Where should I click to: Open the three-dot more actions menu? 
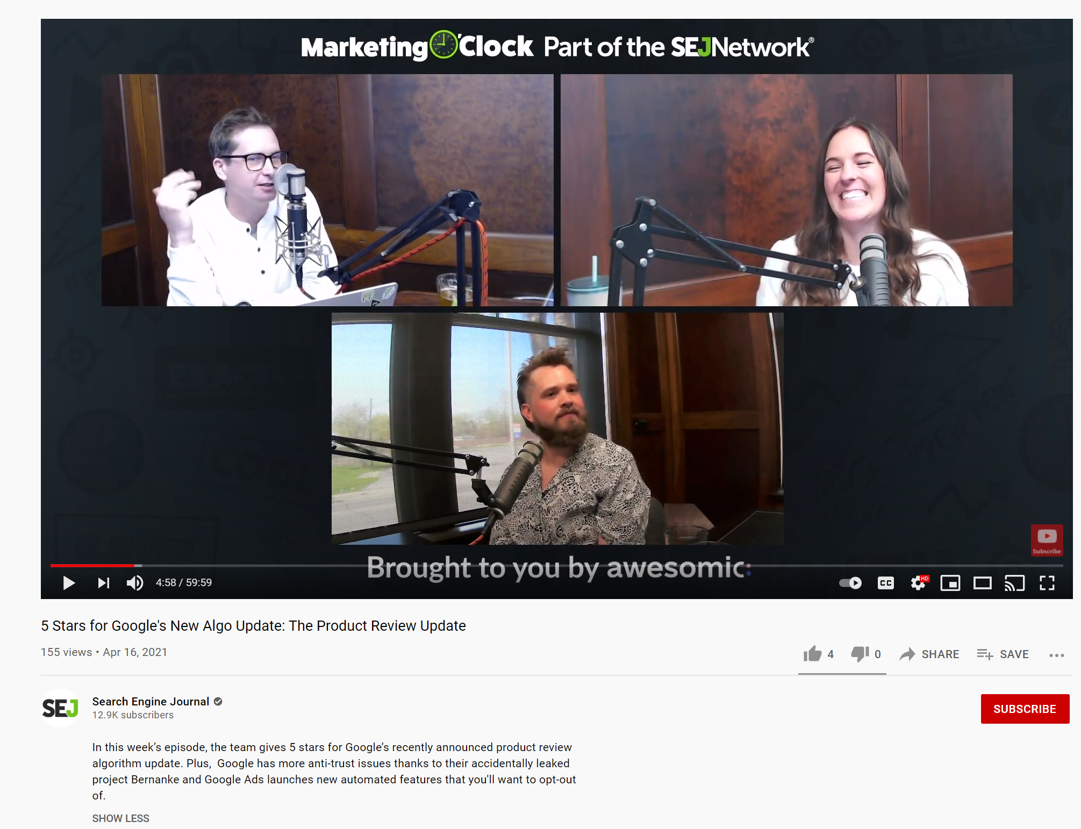1056,655
